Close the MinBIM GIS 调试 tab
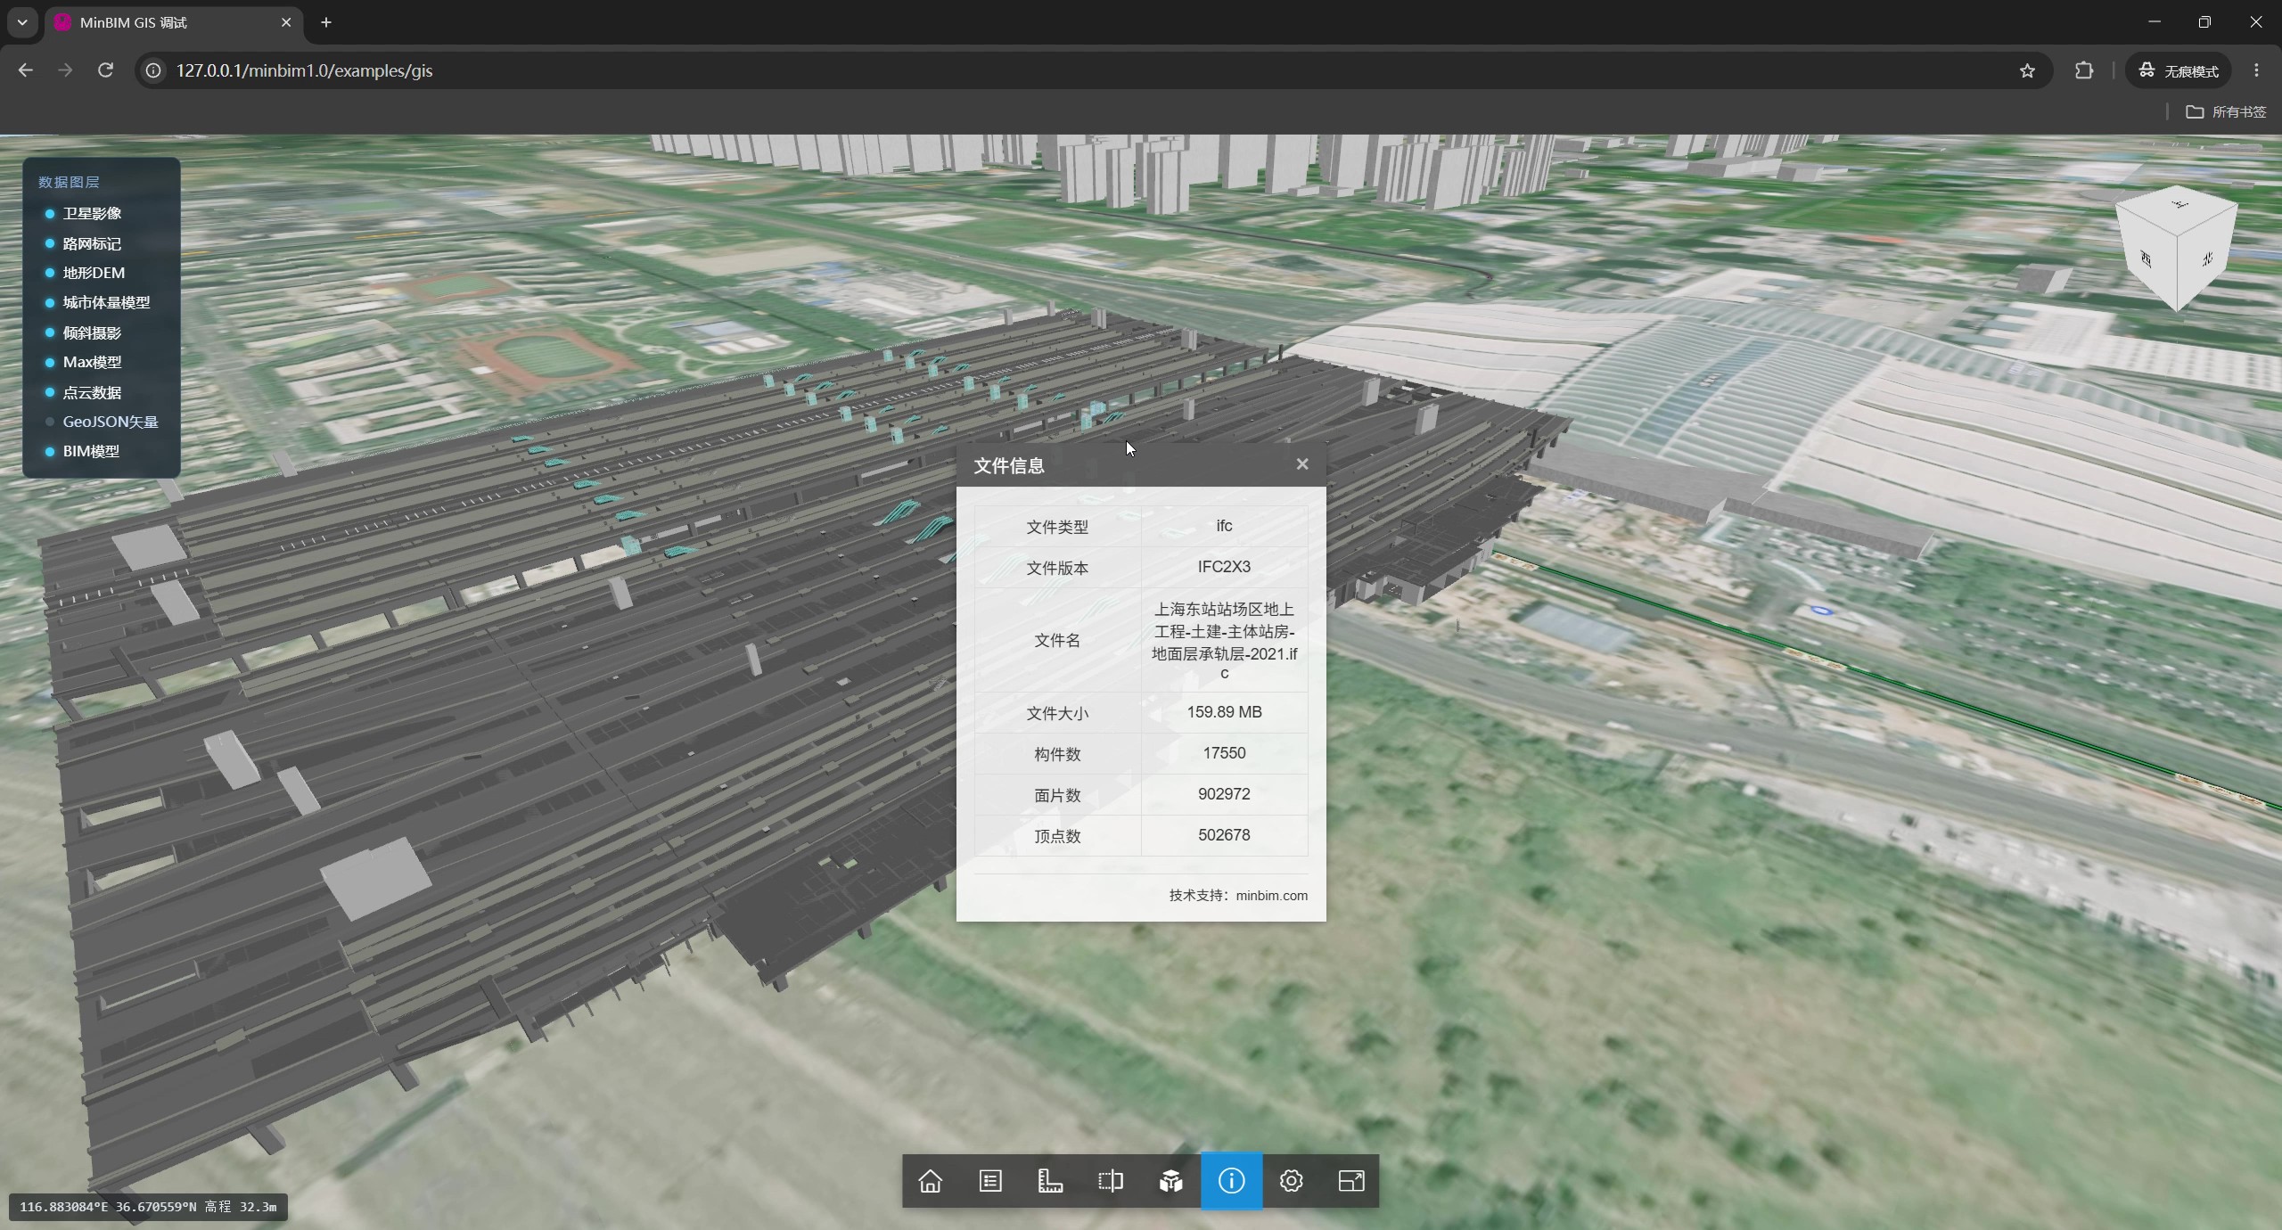 [286, 22]
